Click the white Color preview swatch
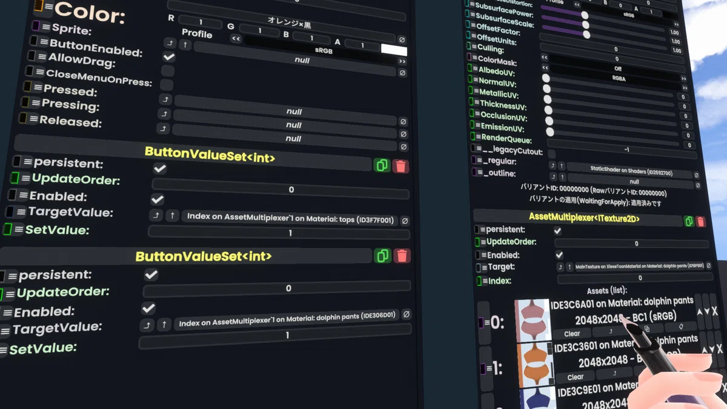Image resolution: width=727 pixels, height=409 pixels. (x=394, y=50)
